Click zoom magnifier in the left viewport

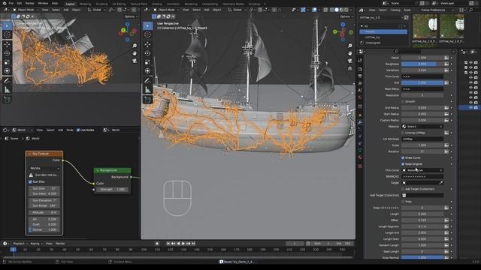click(135, 46)
